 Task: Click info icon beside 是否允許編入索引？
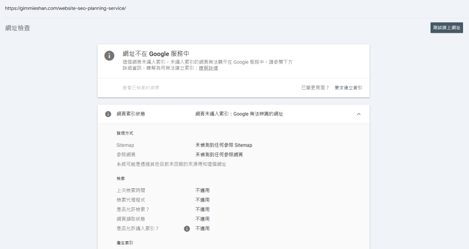(x=187, y=229)
